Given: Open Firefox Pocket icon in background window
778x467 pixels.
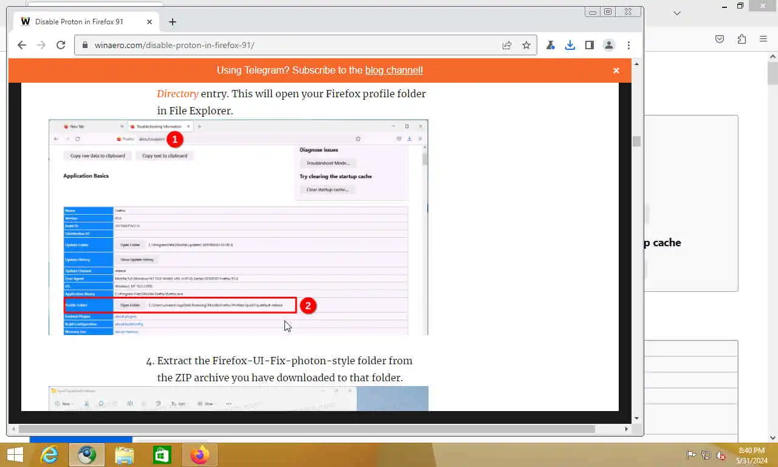Looking at the screenshot, I should [x=720, y=39].
